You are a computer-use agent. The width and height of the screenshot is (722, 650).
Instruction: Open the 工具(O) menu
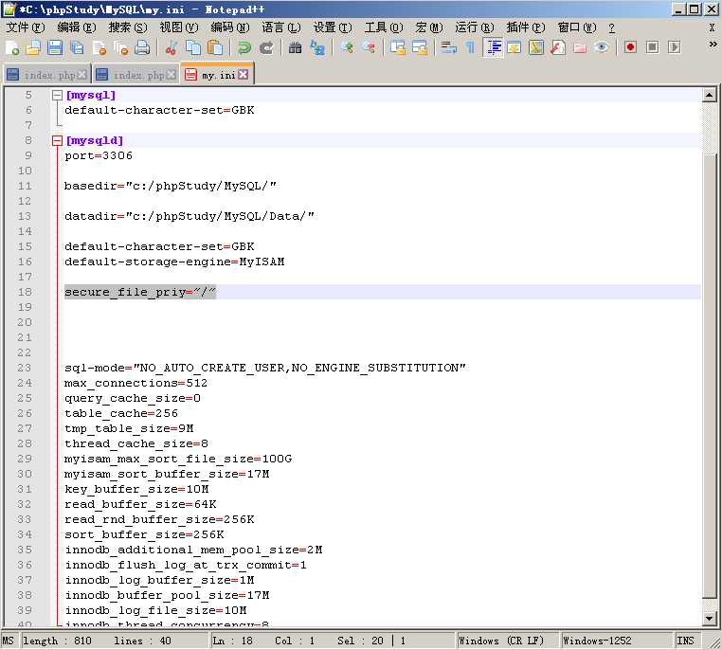(x=384, y=27)
